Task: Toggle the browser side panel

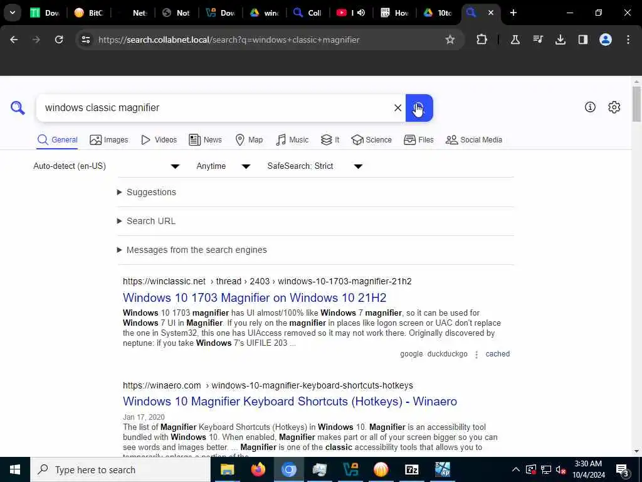Action: click(583, 40)
